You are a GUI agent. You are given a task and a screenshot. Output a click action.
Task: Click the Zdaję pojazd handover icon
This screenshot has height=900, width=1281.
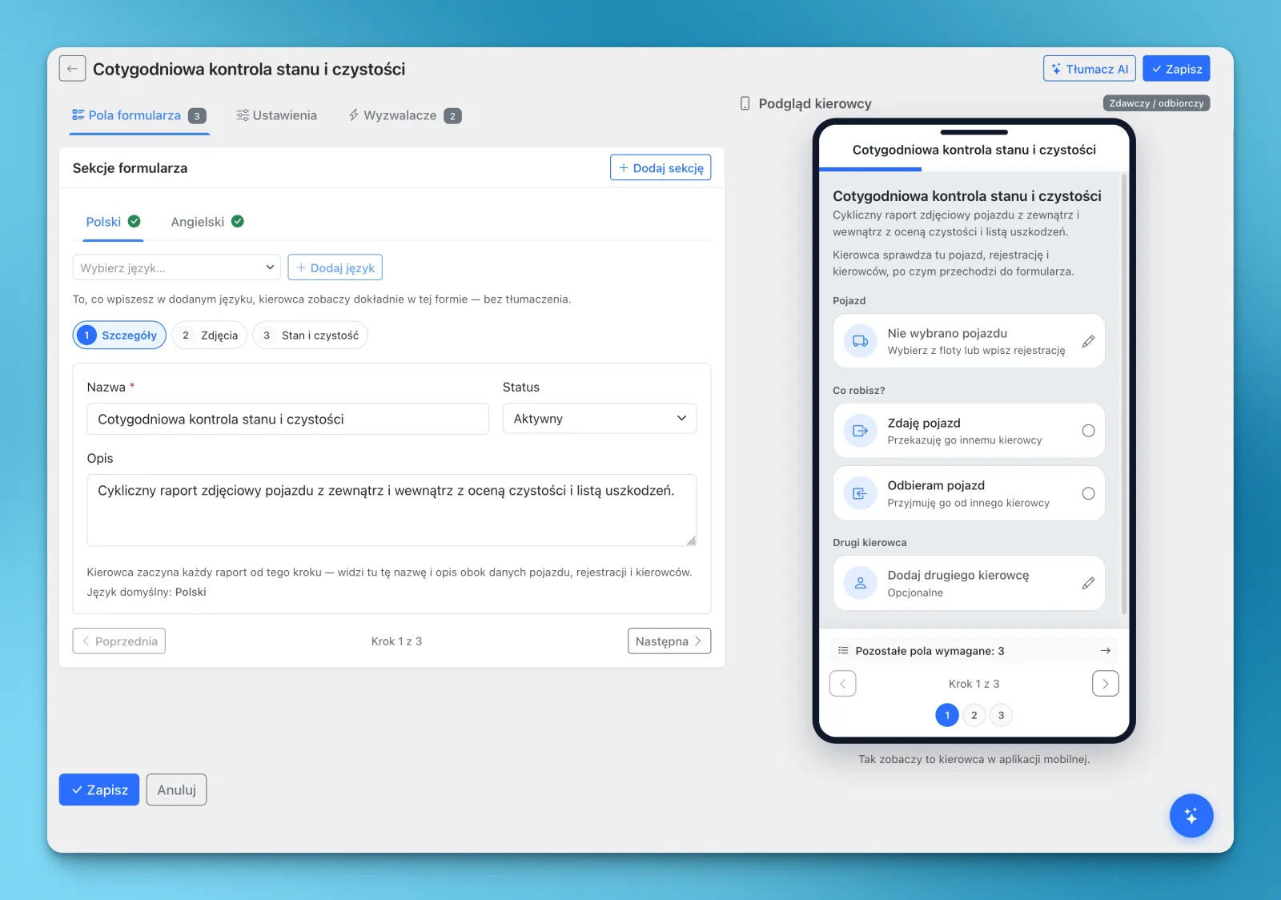click(x=860, y=431)
